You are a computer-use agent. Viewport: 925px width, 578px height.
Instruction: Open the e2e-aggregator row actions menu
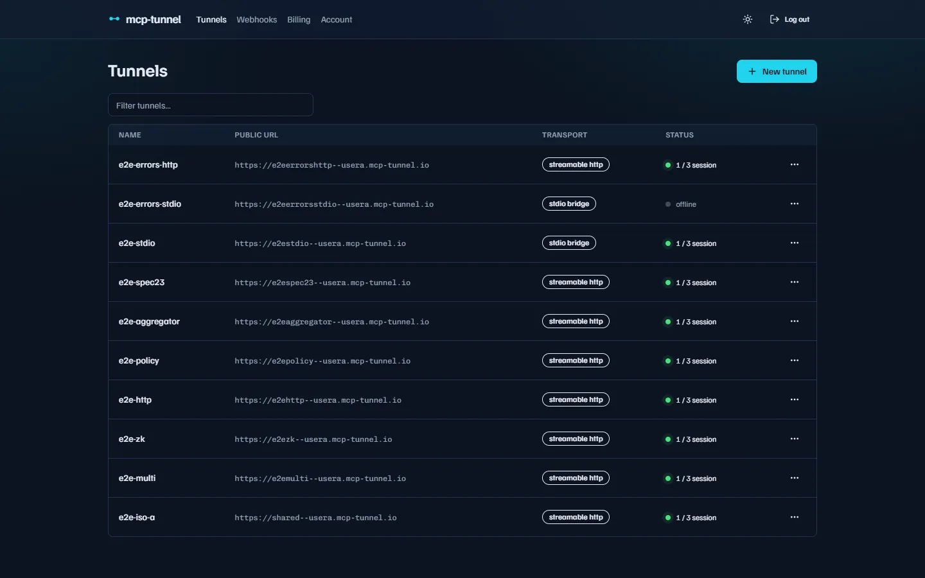coord(795,321)
